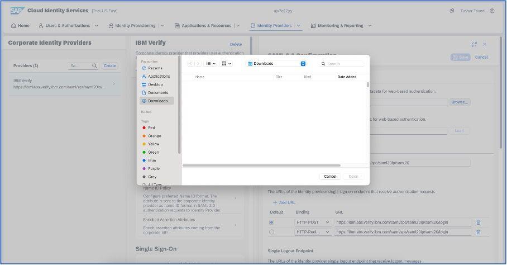This screenshot has height=265, width=507.
Task: Sort files by Kind column header
Action: 308,77
